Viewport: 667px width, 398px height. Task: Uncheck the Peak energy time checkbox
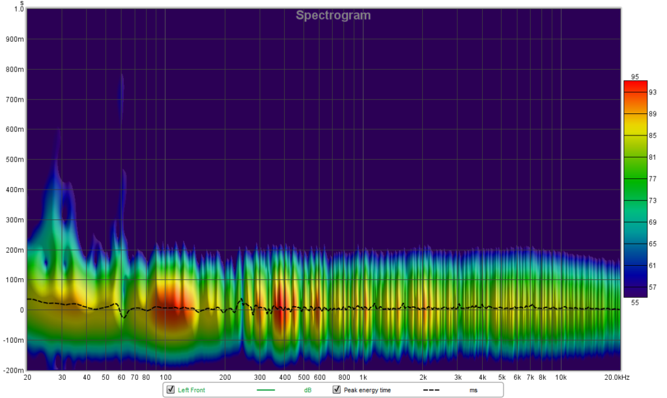coord(337,390)
